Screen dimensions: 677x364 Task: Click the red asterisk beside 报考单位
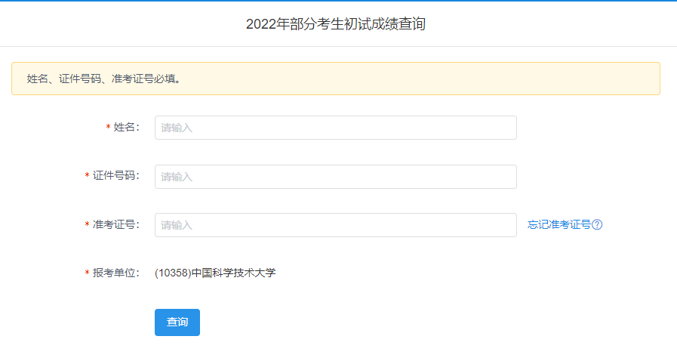coord(88,273)
